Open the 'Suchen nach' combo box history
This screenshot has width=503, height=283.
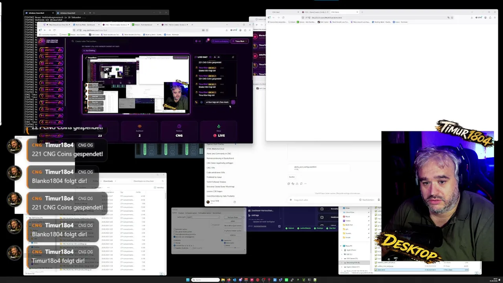(x=218, y=217)
